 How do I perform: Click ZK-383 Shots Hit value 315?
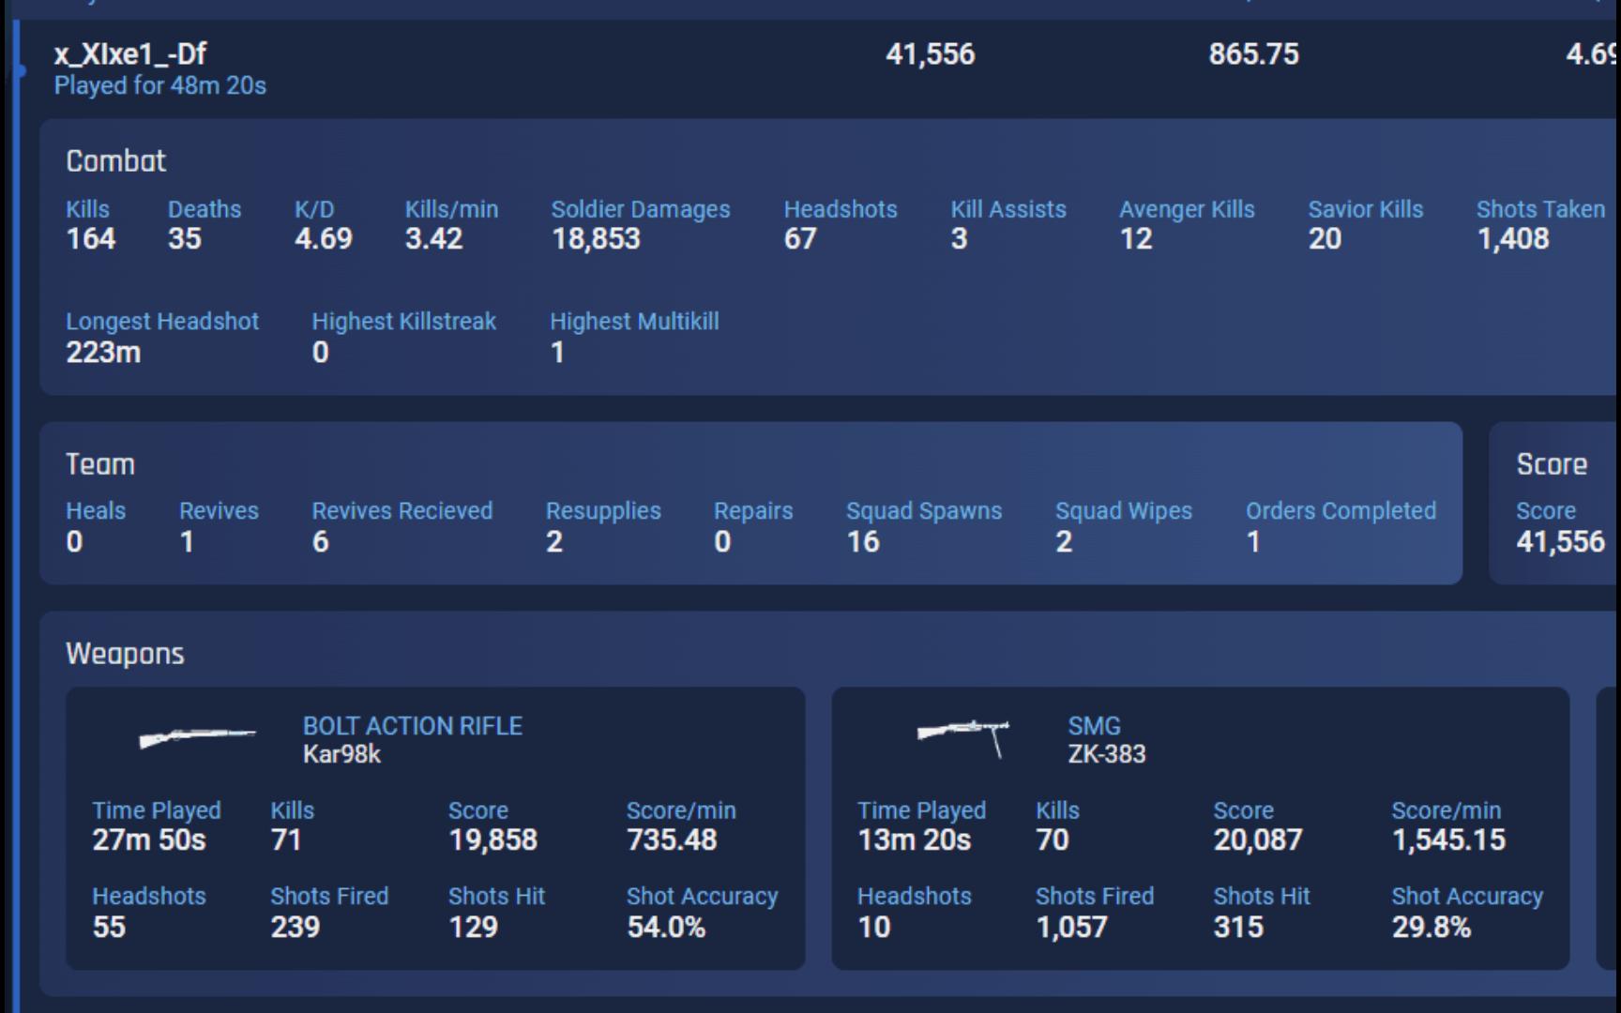click(1238, 928)
